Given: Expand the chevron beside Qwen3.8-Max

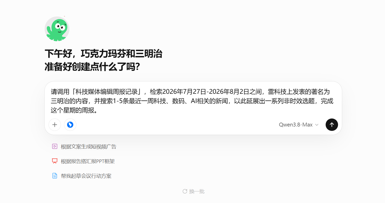Looking at the screenshot, I should click(x=317, y=125).
